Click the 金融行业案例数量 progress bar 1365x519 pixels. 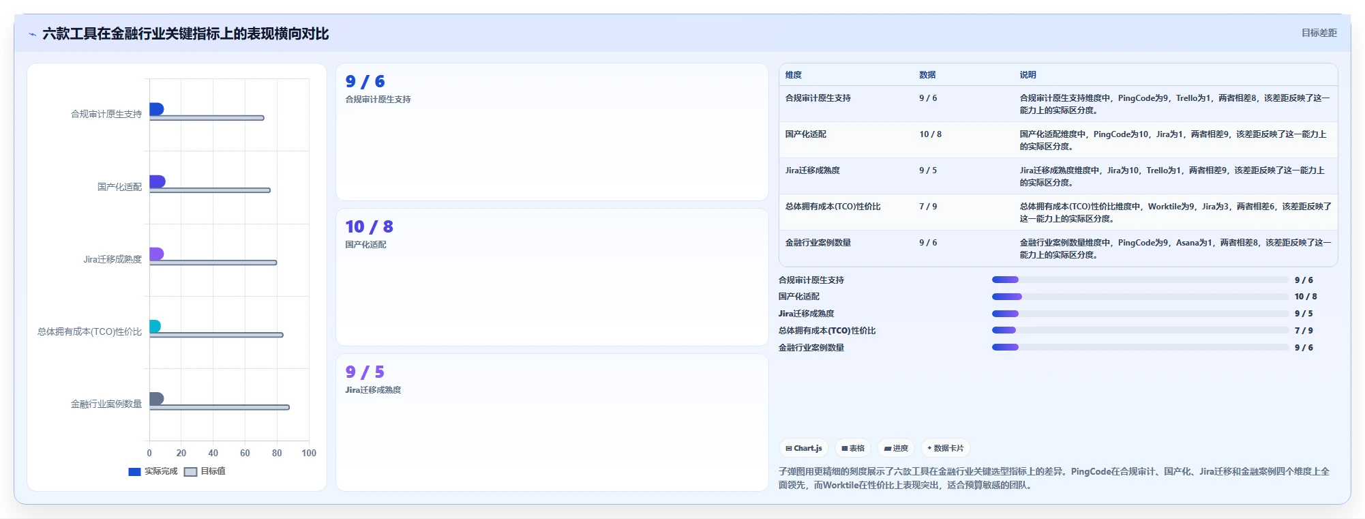pos(1140,347)
